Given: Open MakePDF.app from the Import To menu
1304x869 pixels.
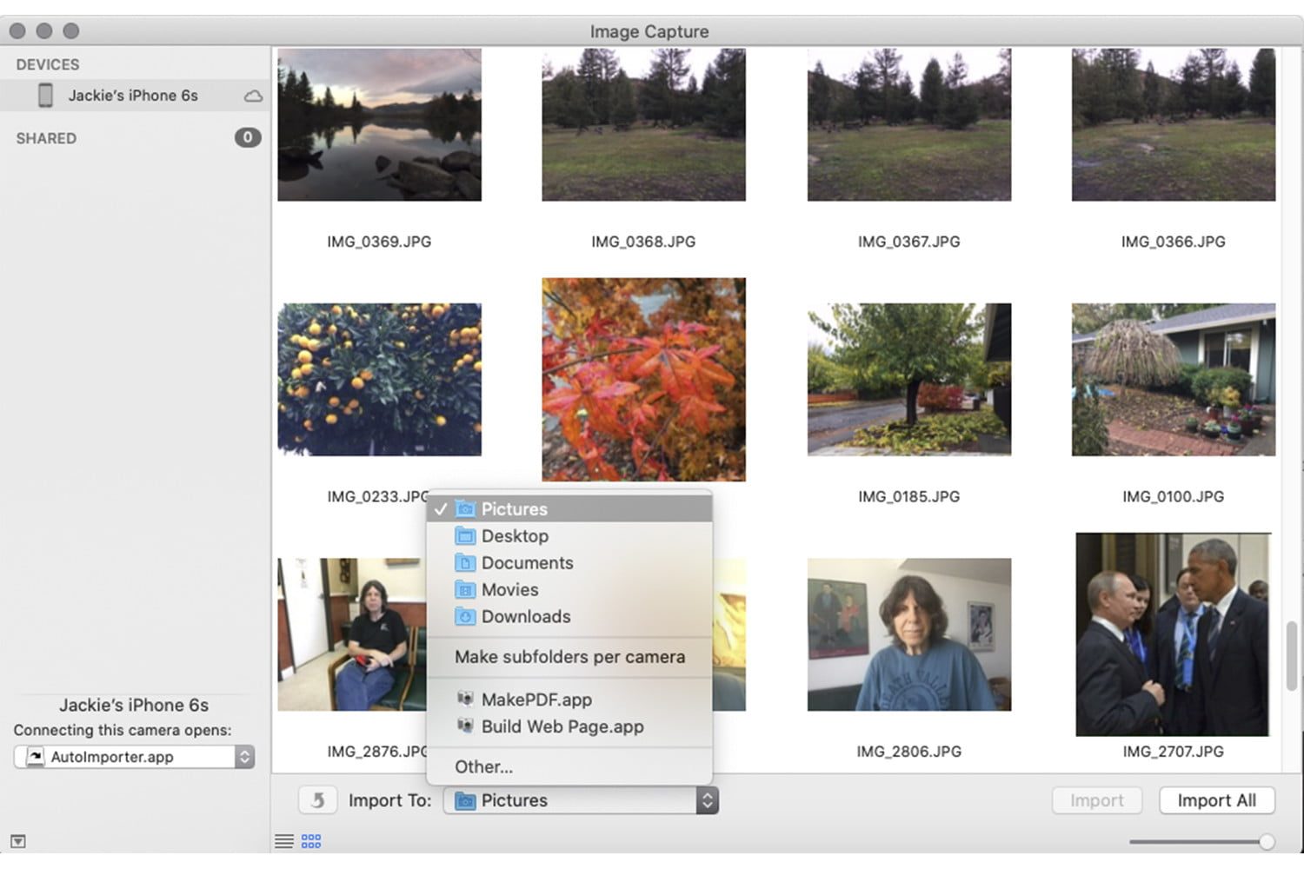Looking at the screenshot, I should coord(536,700).
